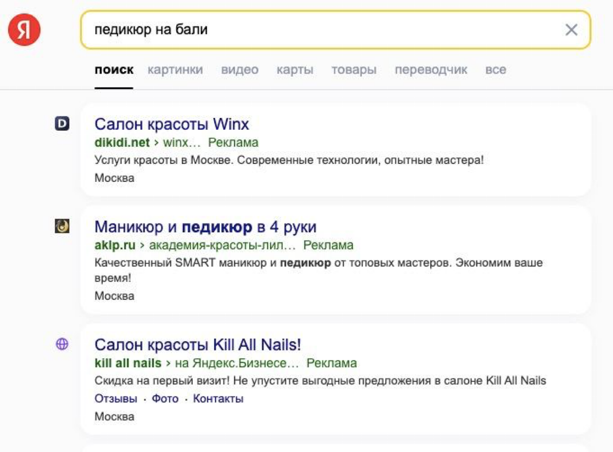Click академия-красоты-лил… breadcrumb path
This screenshot has height=452, width=613.
[223, 245]
